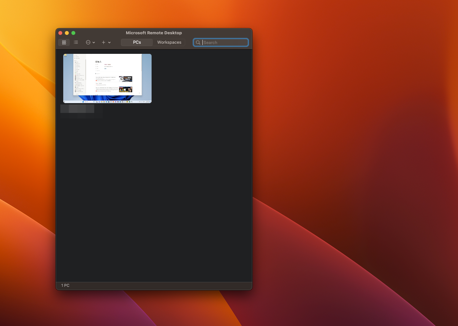Click the magnifier search icon
This screenshot has width=458, height=326.
(198, 42)
